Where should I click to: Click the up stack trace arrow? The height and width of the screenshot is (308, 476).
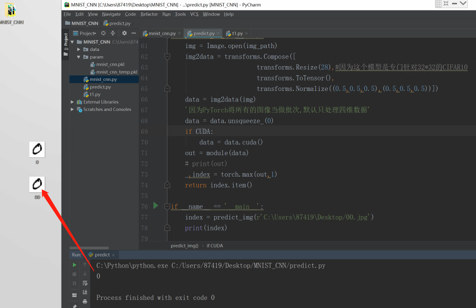(x=85, y=265)
